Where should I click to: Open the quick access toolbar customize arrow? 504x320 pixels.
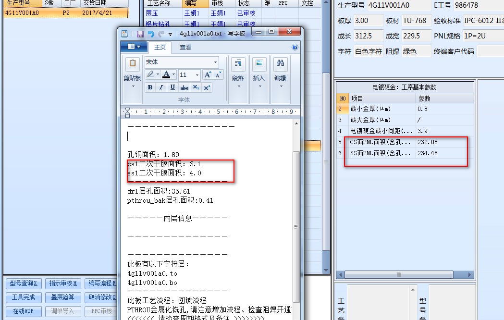171,34
